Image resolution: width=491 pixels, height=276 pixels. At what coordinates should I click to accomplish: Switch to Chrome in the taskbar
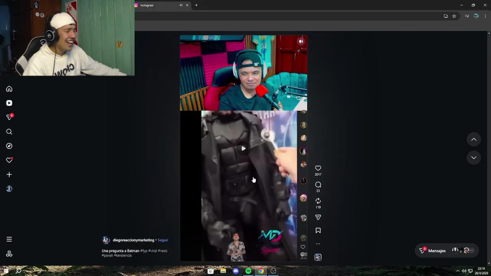tap(261, 271)
